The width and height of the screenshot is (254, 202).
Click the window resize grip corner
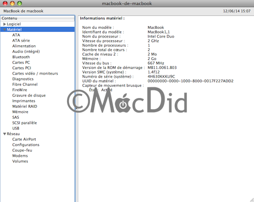click(x=251, y=199)
